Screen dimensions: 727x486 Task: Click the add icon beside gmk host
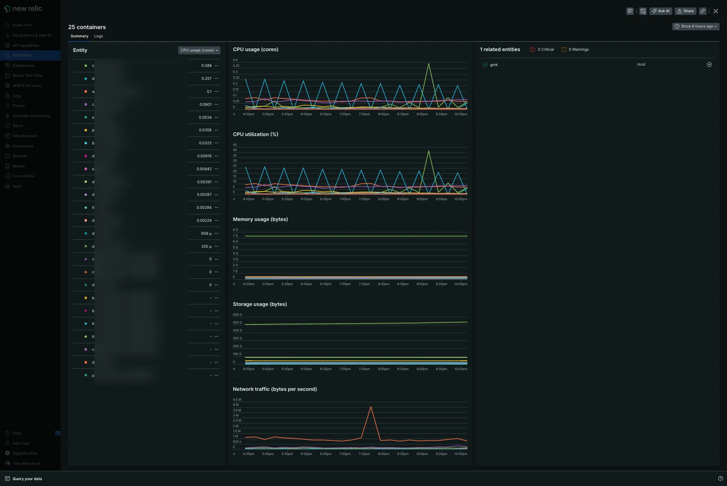[709, 64]
